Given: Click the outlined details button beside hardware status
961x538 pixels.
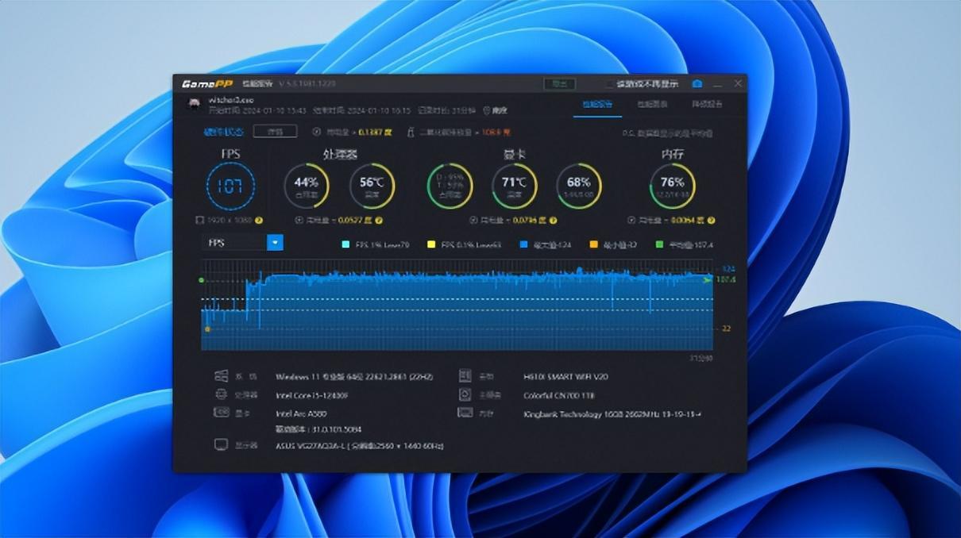Looking at the screenshot, I should pos(275,132).
